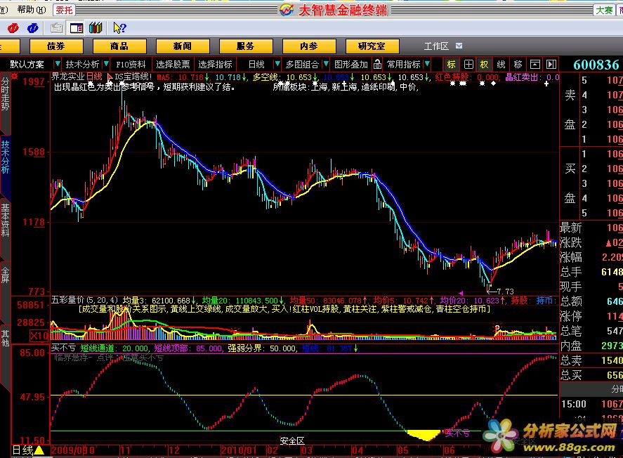Click the red X10 volume scale box
The height and width of the screenshot is (458, 623).
[39, 336]
